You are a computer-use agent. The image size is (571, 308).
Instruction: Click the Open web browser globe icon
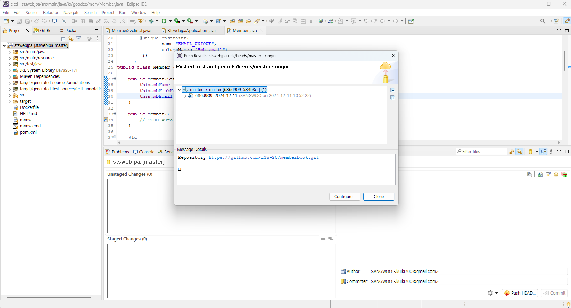tap(321, 21)
